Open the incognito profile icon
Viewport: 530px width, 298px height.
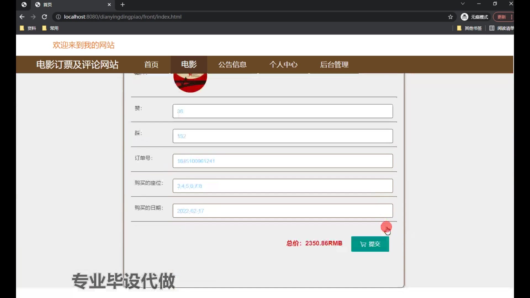pyautogui.click(x=465, y=17)
